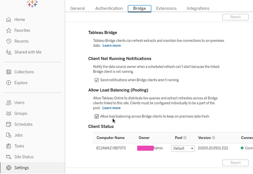
Task: Click the Pool column header
Action: (178, 138)
